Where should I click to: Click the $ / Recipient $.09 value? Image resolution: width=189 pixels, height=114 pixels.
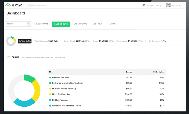(163, 41)
